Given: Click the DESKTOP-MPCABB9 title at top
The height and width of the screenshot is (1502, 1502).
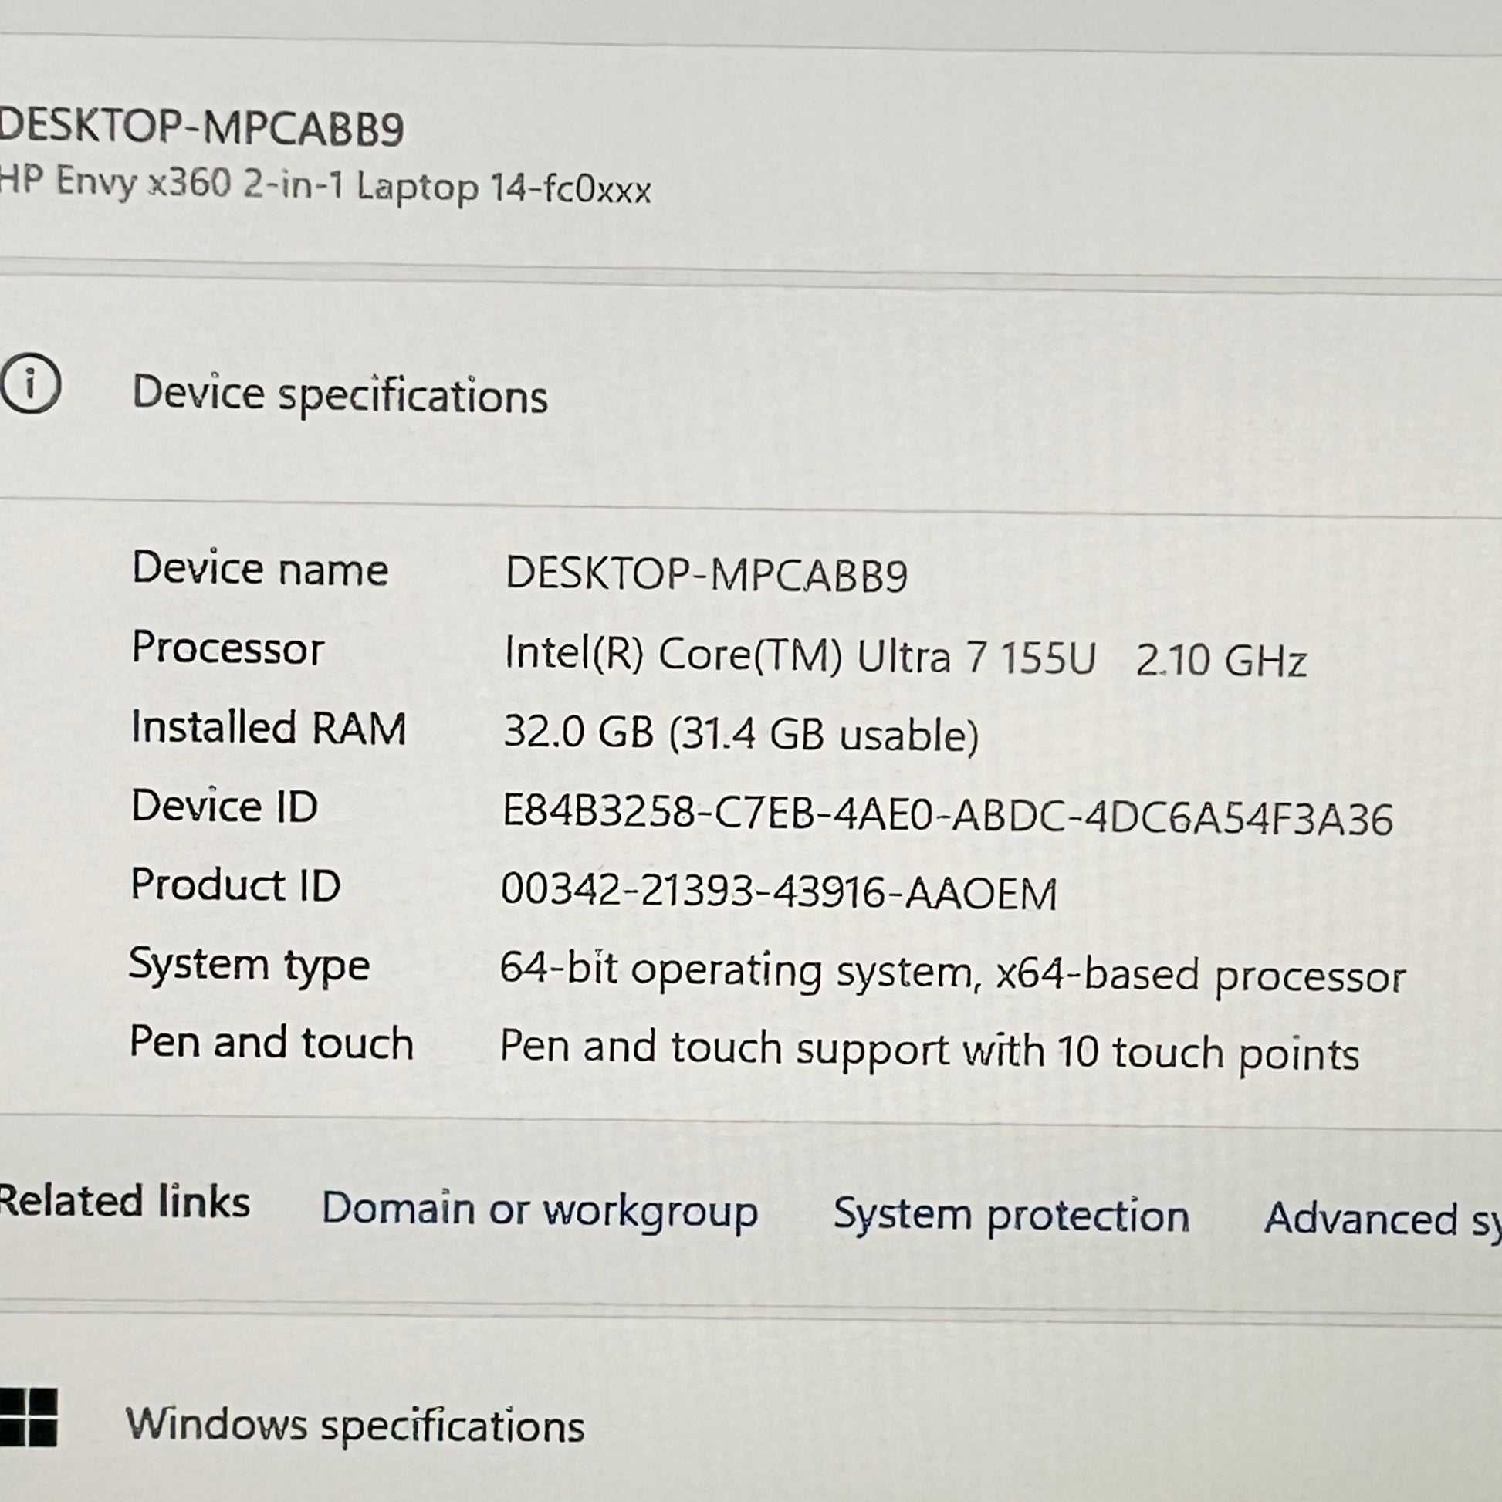Looking at the screenshot, I should 201,128.
